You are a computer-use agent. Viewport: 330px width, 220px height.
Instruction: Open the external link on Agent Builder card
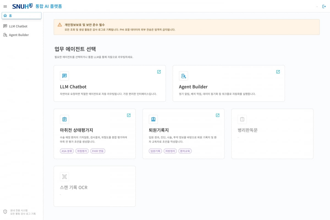click(x=278, y=71)
